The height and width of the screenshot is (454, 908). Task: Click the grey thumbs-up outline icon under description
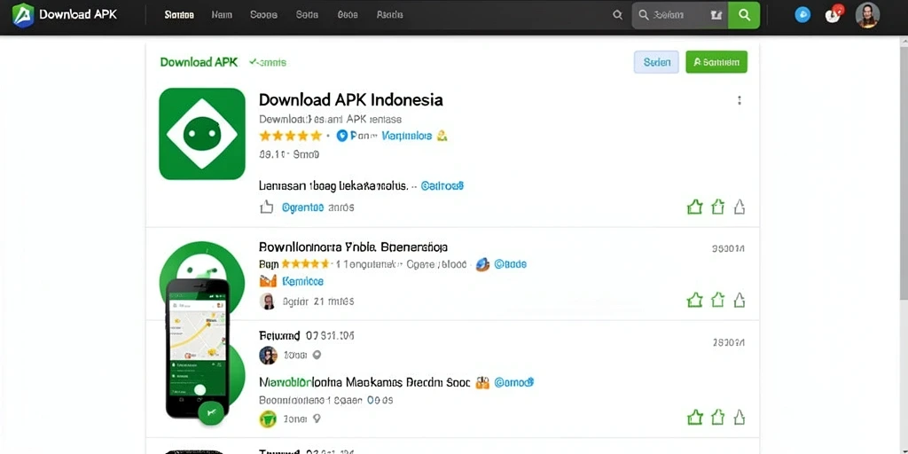coord(266,207)
